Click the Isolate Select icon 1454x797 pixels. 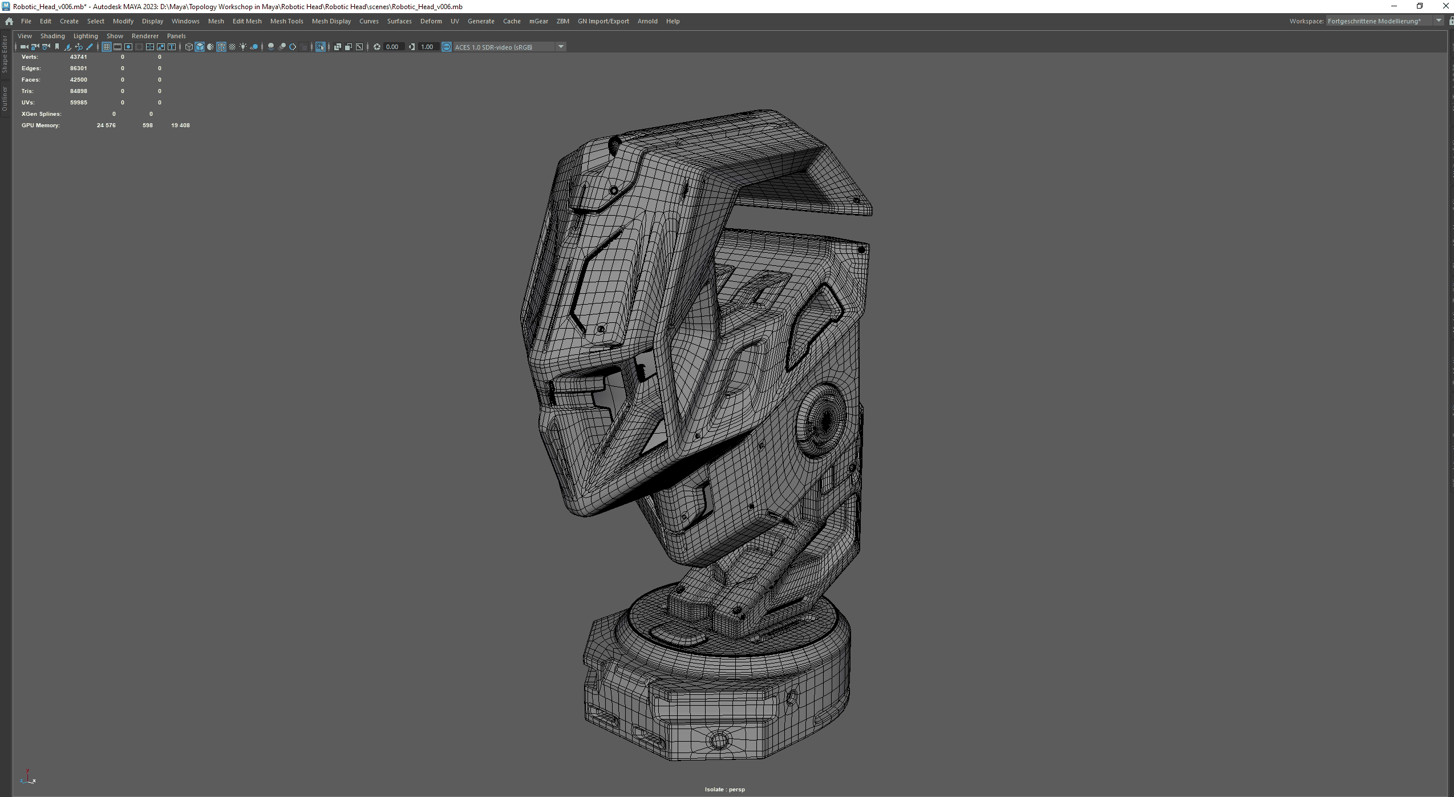pos(321,47)
